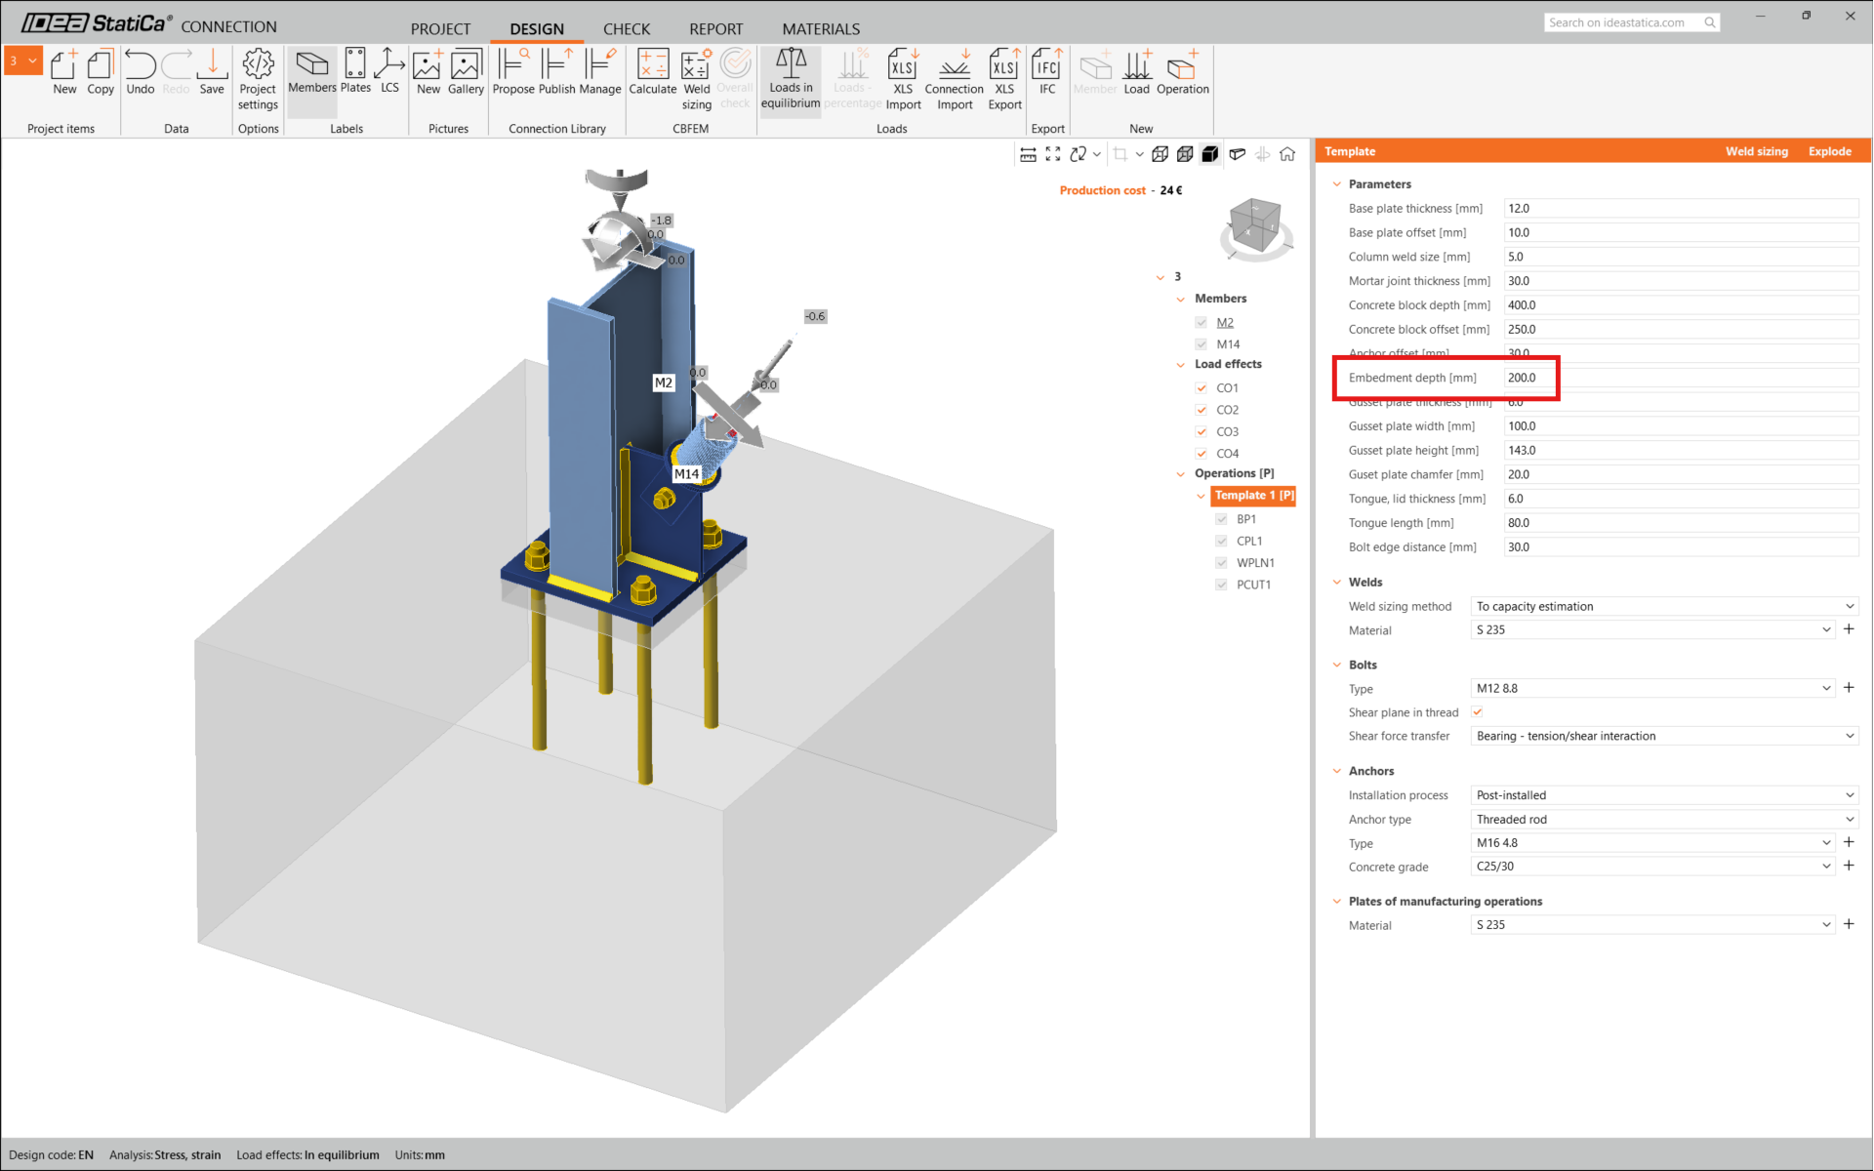This screenshot has height=1171, width=1874.
Task: Click the Loads in equilibrium icon
Action: point(791,78)
